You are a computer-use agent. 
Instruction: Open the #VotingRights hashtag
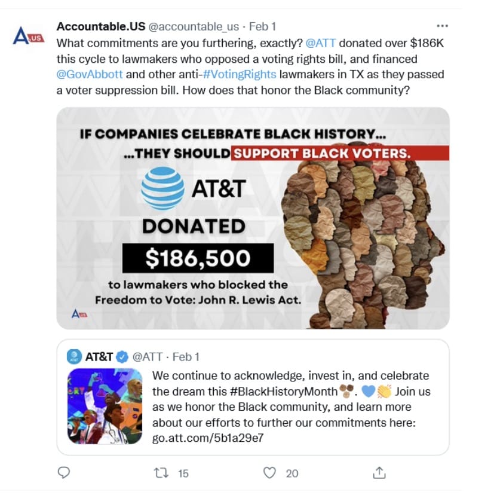pos(240,74)
